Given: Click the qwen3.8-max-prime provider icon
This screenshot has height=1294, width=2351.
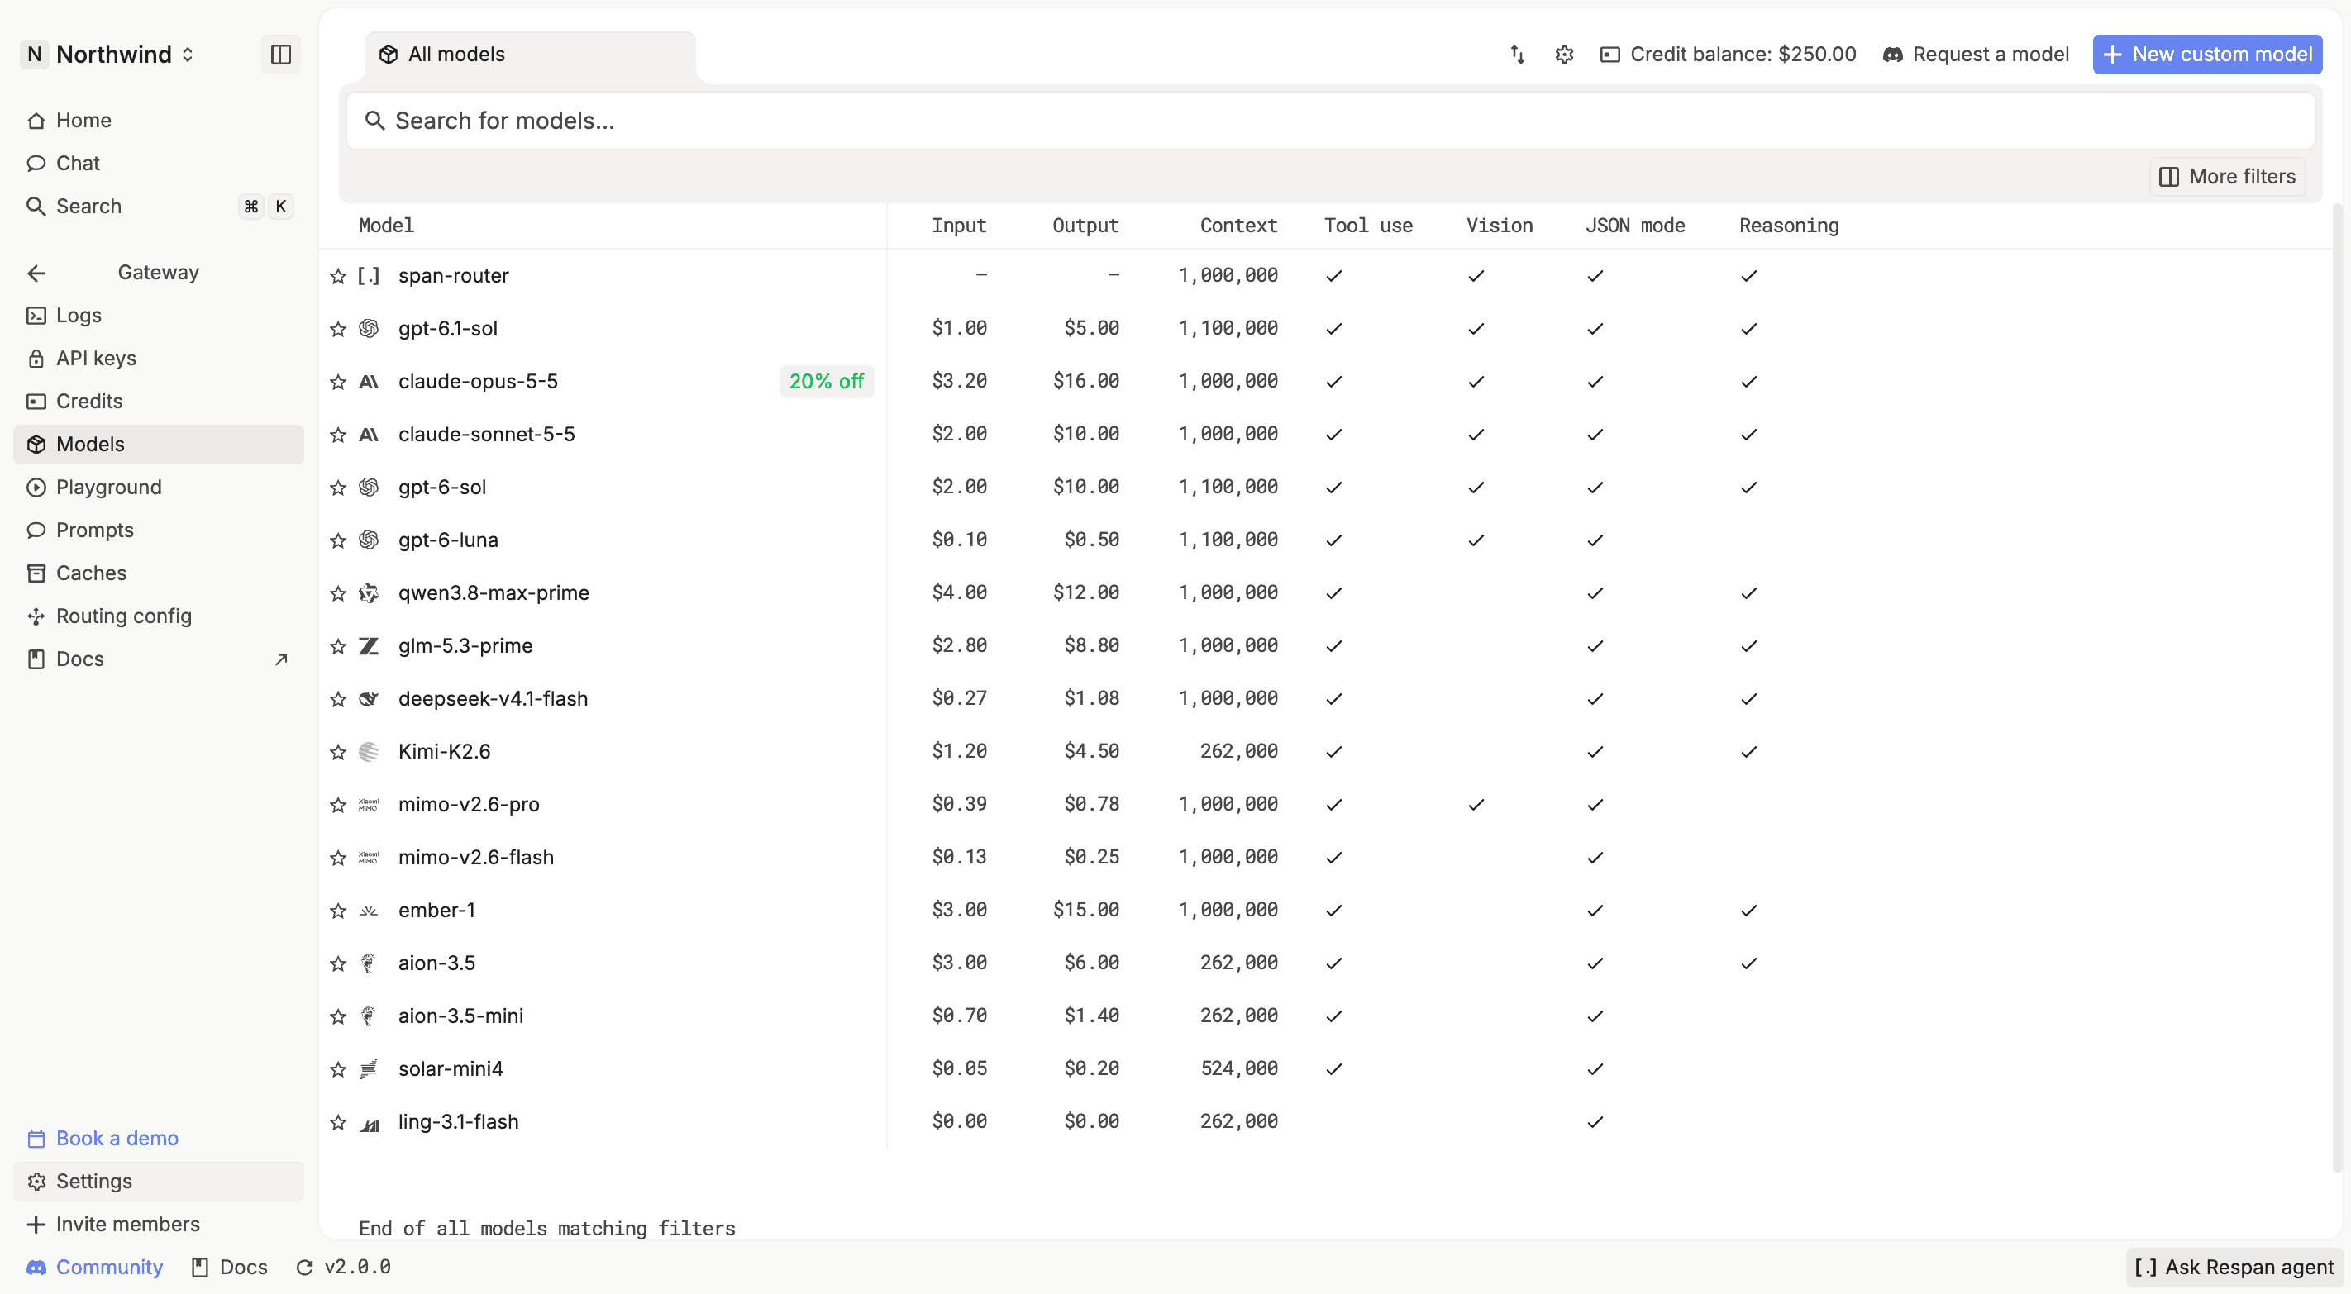Looking at the screenshot, I should coord(369,593).
